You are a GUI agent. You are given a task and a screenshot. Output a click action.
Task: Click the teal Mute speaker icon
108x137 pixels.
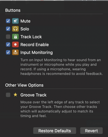(x=16, y=21)
